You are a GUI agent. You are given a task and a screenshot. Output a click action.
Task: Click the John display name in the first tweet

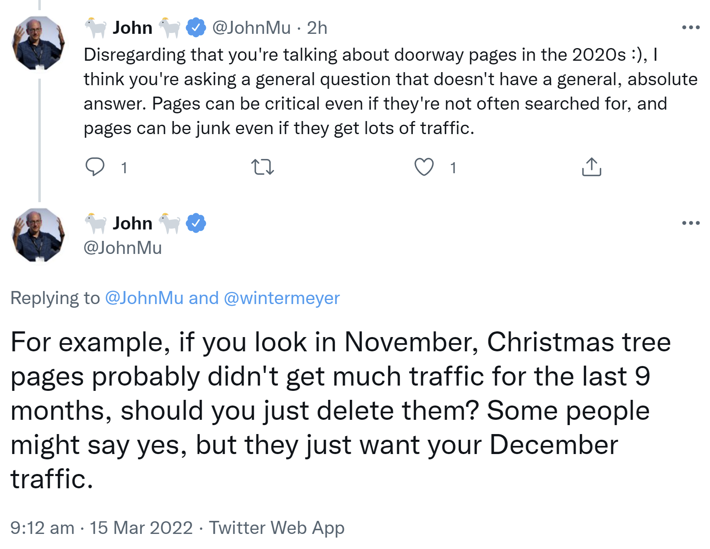pyautogui.click(x=133, y=28)
